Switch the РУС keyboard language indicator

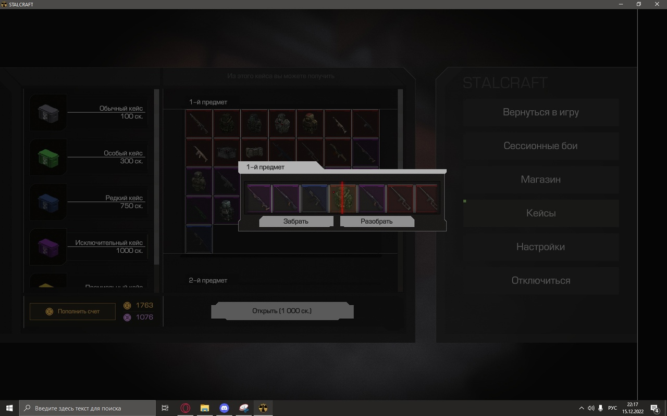click(x=613, y=408)
